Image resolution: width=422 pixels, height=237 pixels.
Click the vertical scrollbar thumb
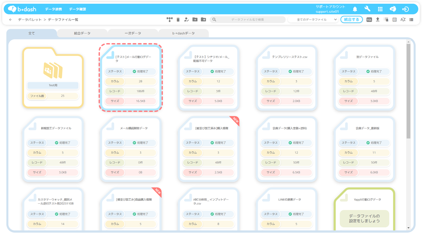point(408,91)
